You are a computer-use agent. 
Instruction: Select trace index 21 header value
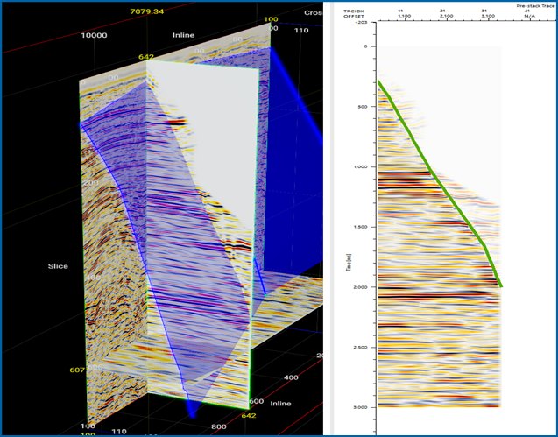point(442,11)
